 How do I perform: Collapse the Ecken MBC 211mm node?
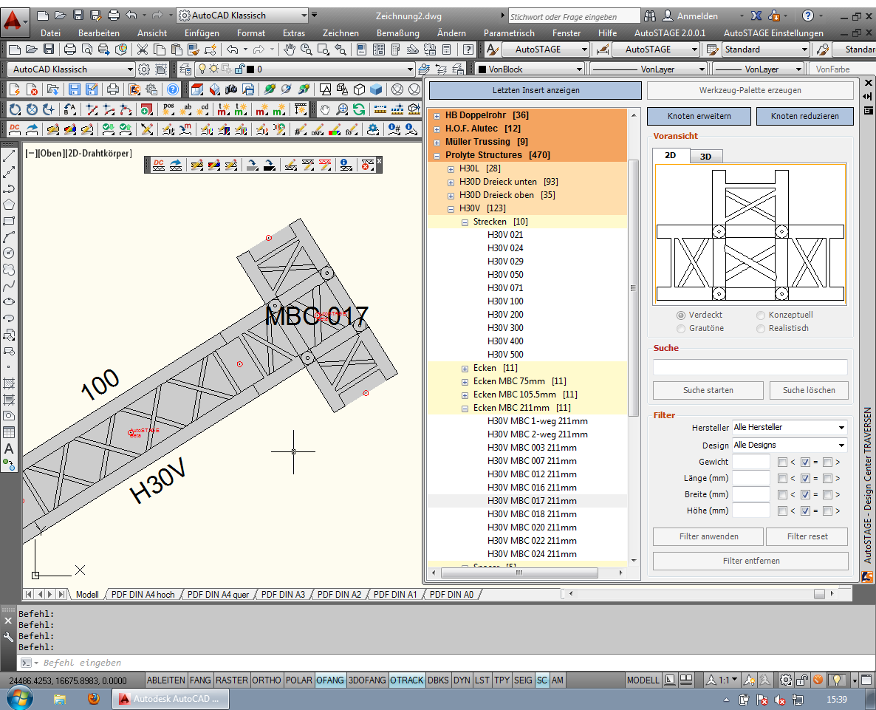(465, 408)
